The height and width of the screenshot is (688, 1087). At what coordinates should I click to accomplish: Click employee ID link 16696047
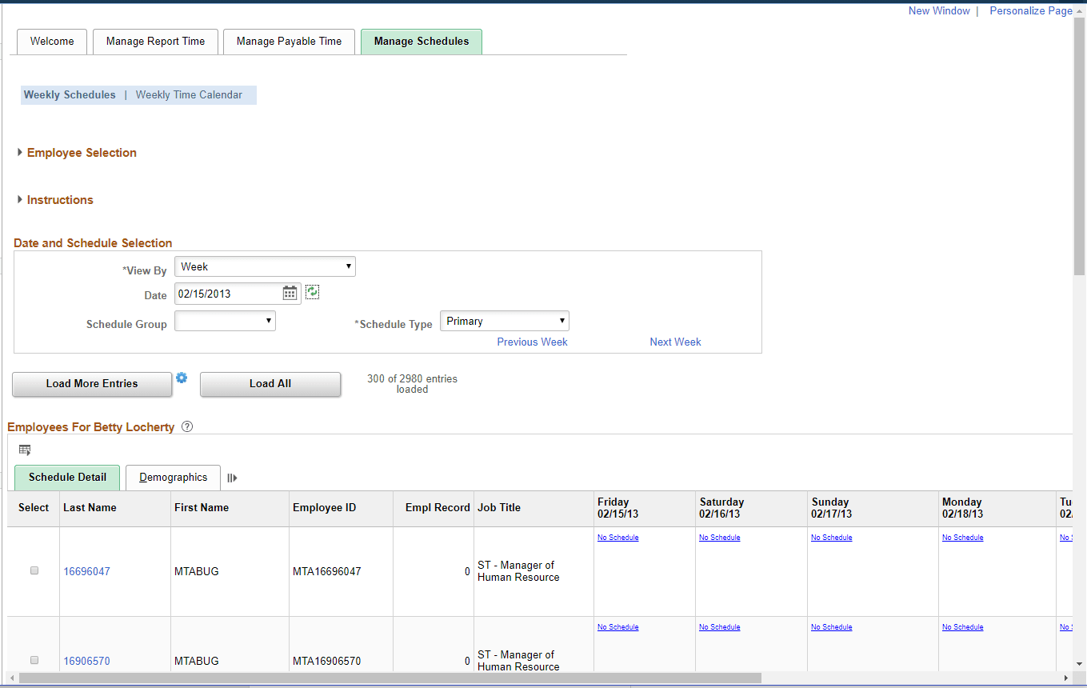[86, 571]
